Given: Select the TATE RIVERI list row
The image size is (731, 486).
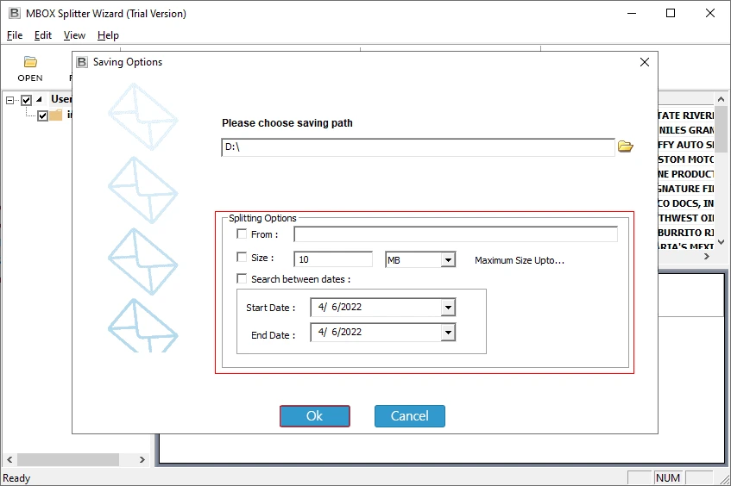Looking at the screenshot, I should tap(686, 115).
